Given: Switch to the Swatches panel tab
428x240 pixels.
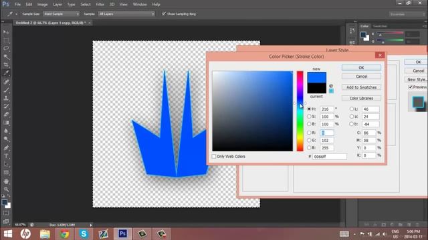Looking at the screenshot, I should pyautogui.click(x=380, y=26).
